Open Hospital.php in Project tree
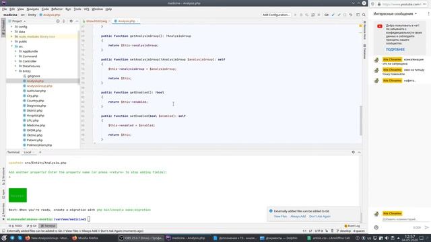This screenshot has width=431, height=242. (x=36, y=116)
